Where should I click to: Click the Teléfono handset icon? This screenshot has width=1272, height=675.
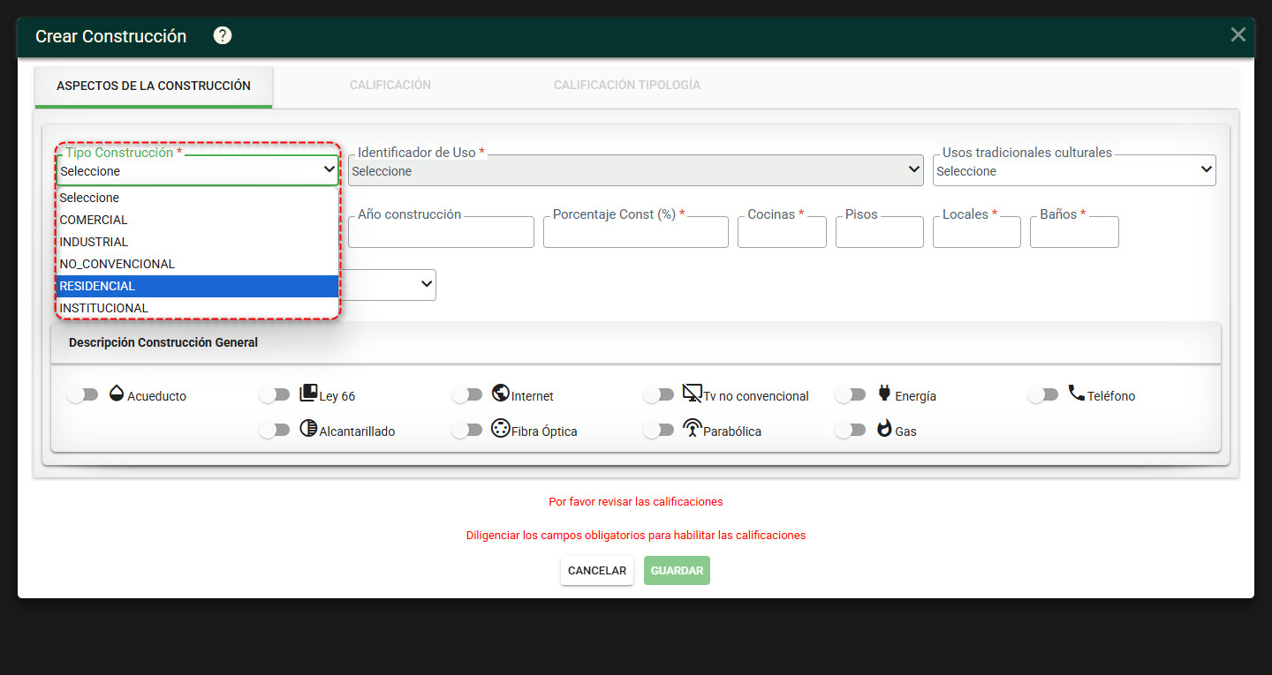coord(1077,394)
